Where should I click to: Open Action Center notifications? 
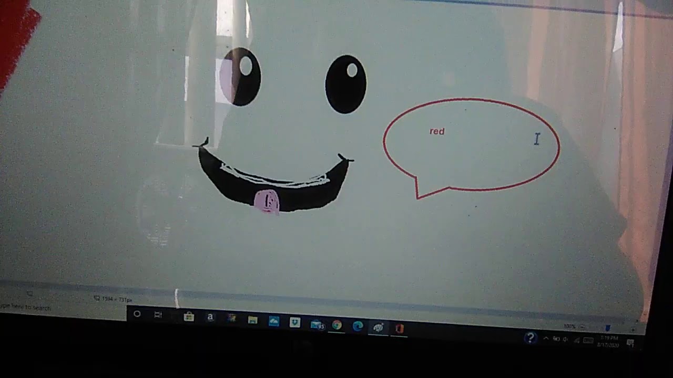click(x=630, y=343)
